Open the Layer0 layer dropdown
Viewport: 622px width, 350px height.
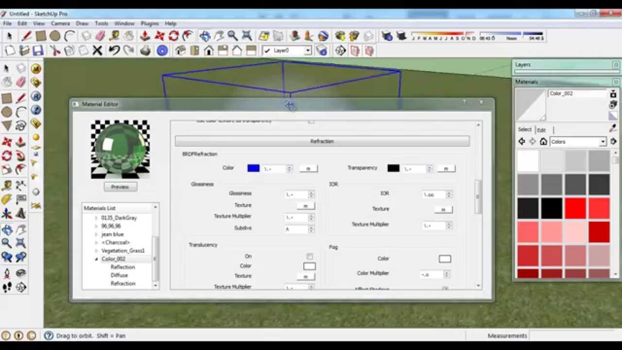coord(308,51)
